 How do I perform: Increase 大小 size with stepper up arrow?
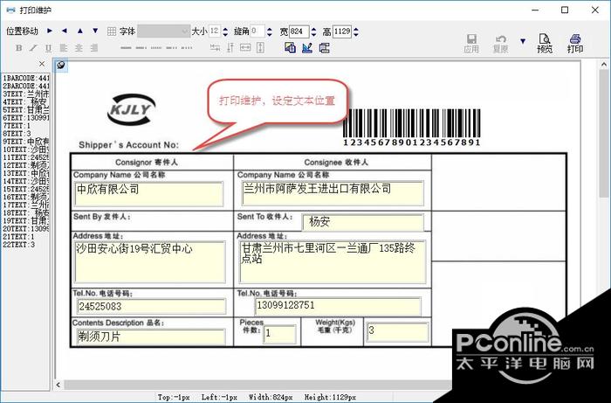click(225, 29)
